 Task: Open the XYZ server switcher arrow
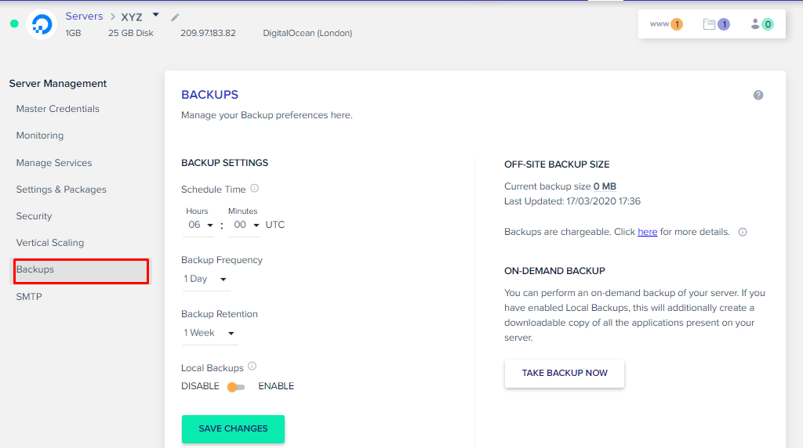pyautogui.click(x=155, y=15)
